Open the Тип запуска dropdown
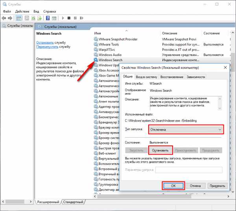 coord(186,129)
